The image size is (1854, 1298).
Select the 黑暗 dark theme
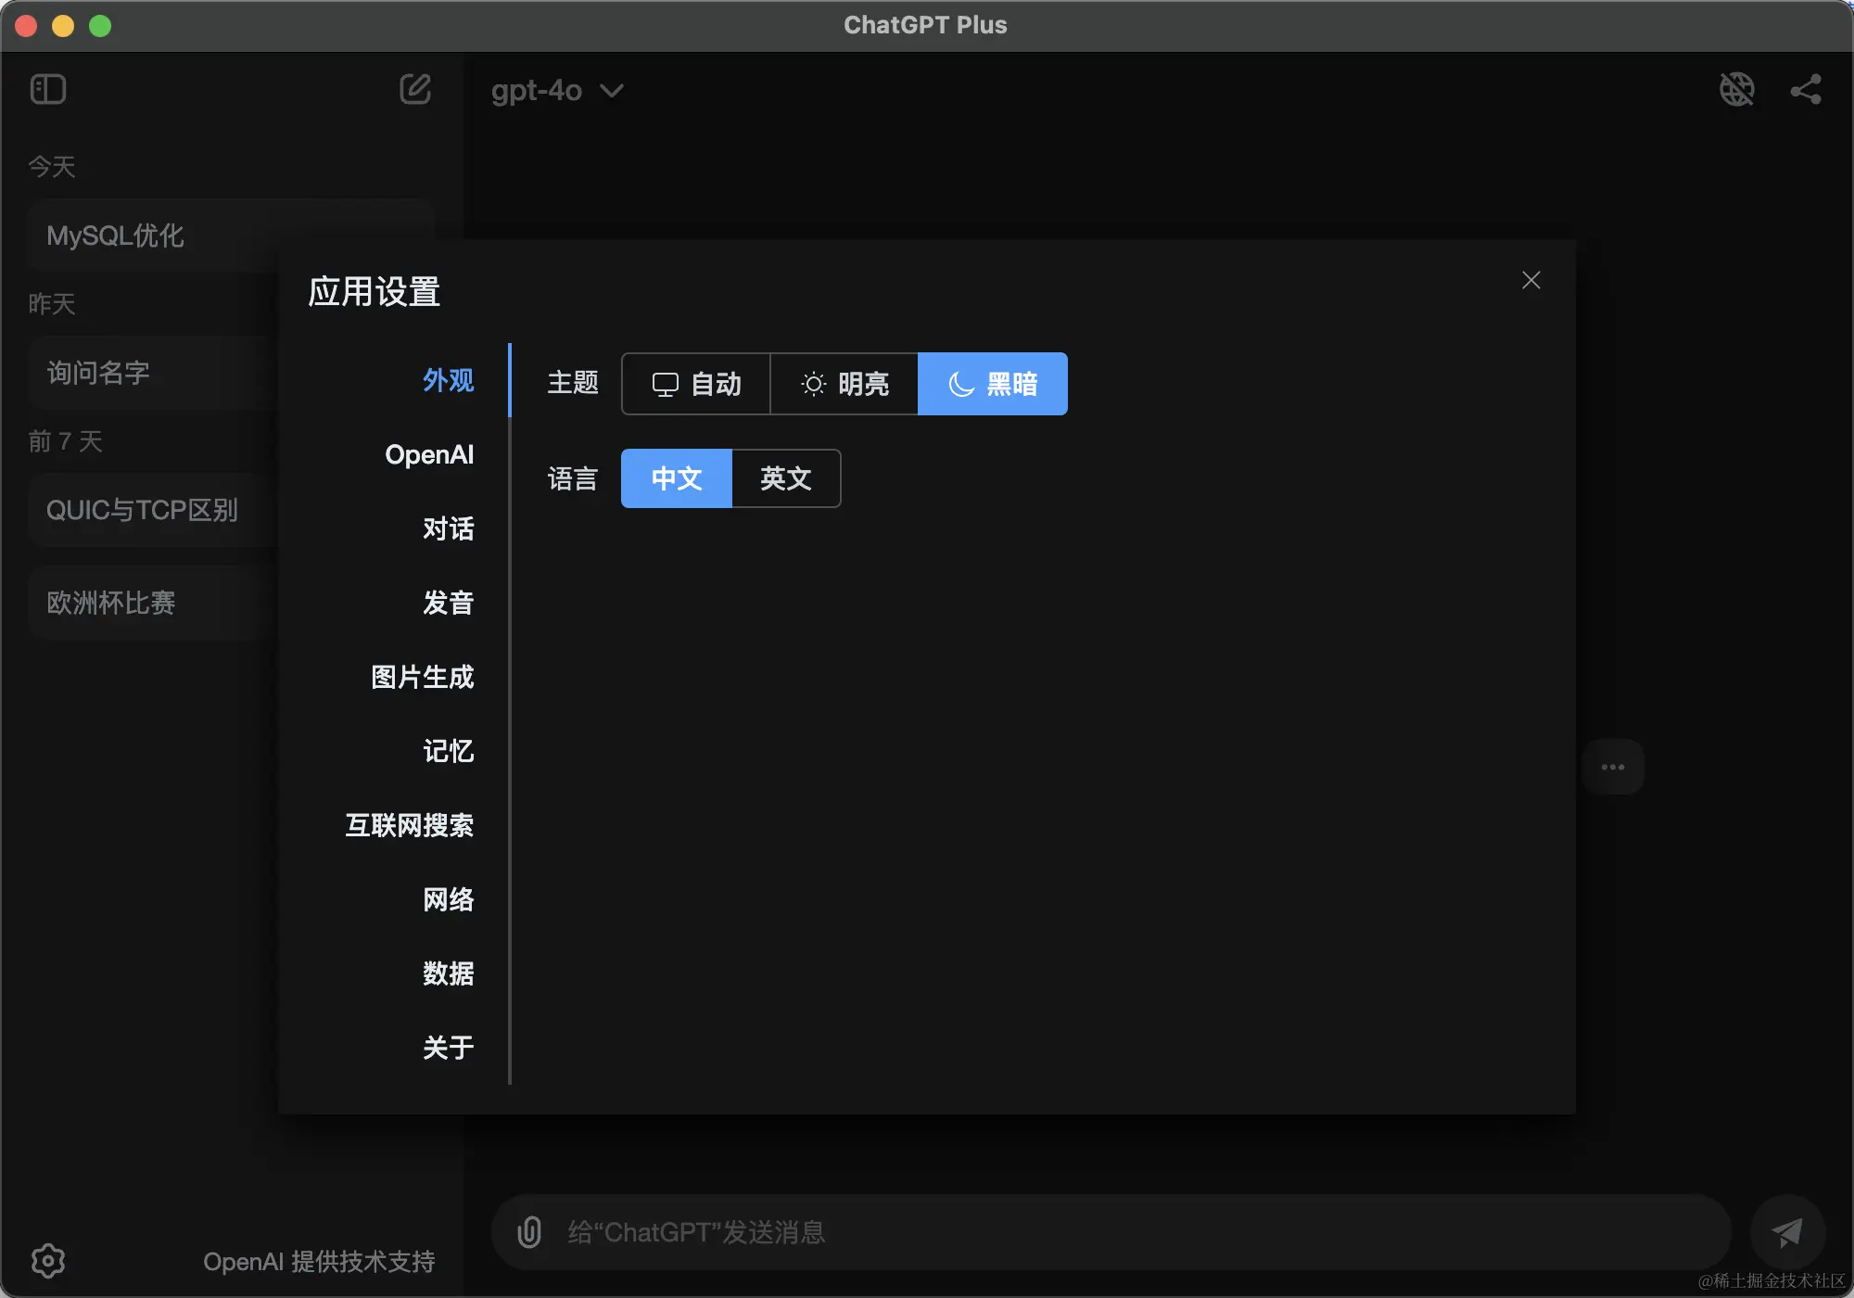pyautogui.click(x=993, y=384)
